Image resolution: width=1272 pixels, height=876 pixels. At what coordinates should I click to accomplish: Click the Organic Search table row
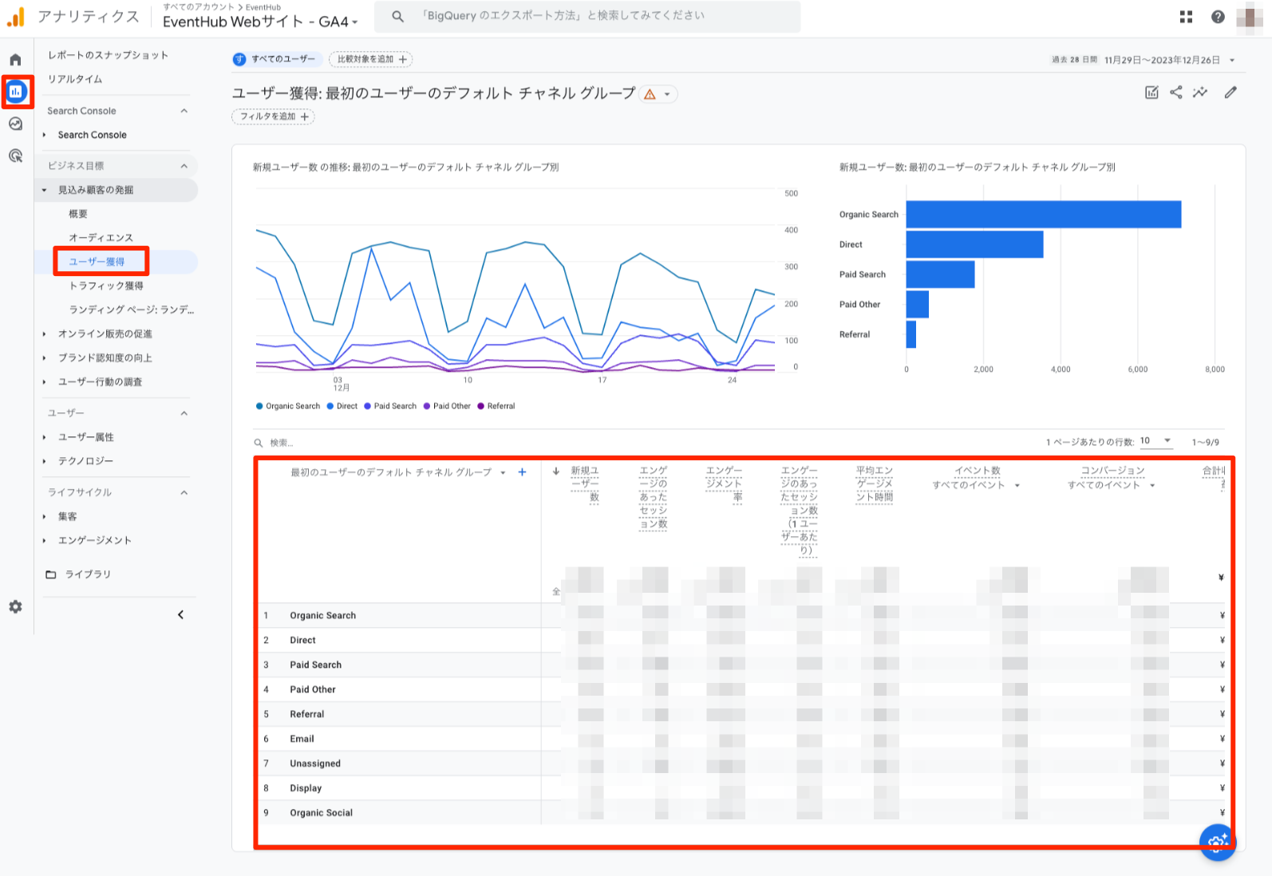[742, 616]
